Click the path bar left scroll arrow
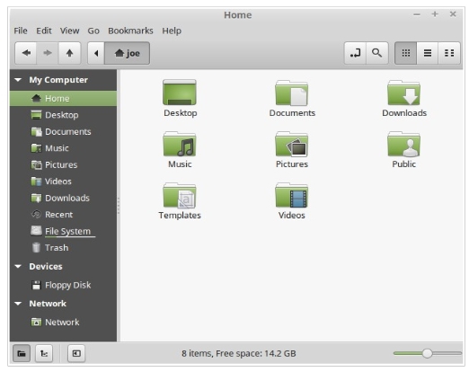The height and width of the screenshot is (372, 469). (96, 53)
